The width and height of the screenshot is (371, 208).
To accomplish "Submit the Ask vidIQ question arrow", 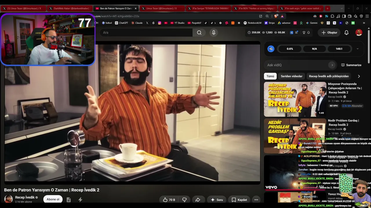I will 332,65.
